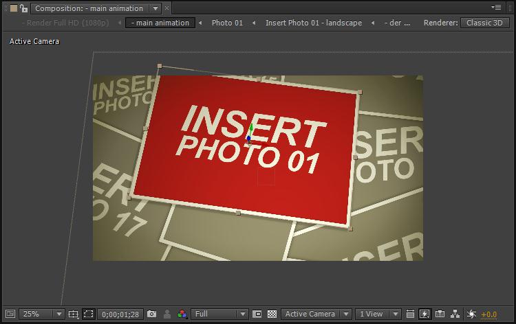Toggle the transparency grid
Screen dimensions: 516x324
click(272, 314)
